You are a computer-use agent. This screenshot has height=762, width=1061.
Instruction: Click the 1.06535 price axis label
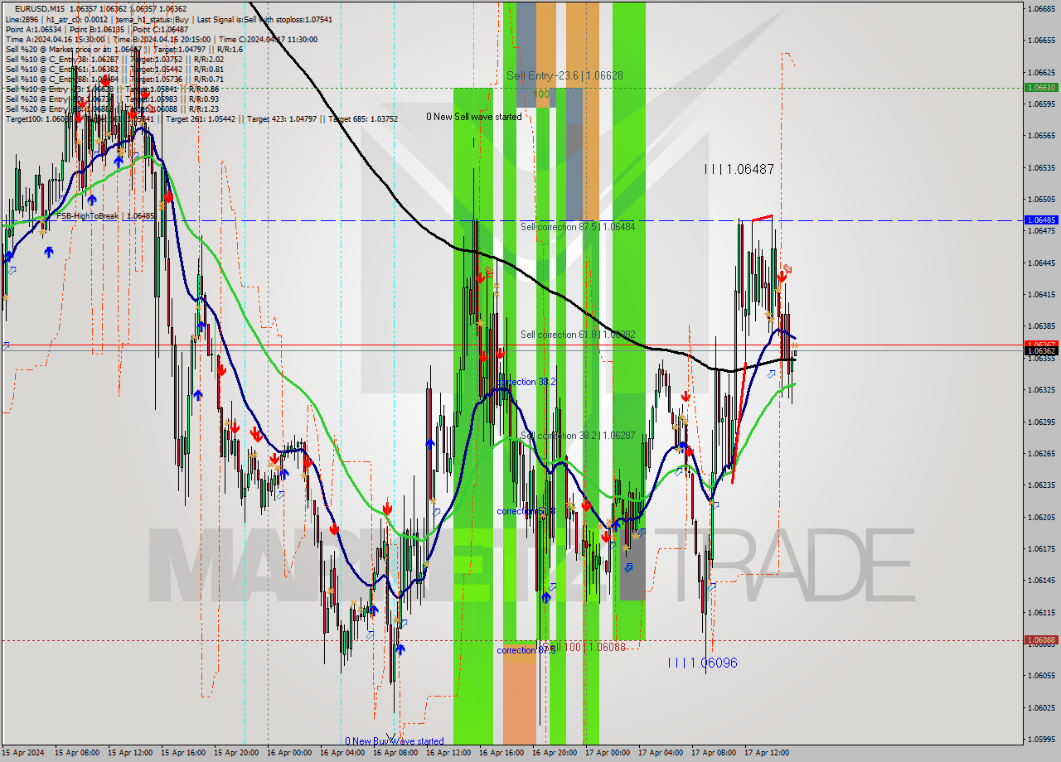[1041, 167]
